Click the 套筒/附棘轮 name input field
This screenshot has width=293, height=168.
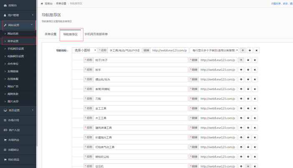[140, 89]
